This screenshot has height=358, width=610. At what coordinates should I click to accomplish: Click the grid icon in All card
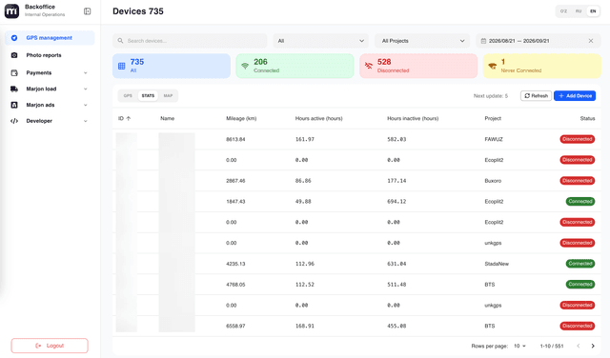point(122,66)
